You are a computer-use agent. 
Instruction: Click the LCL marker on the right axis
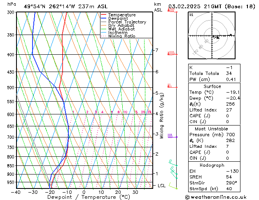(162, 186)
